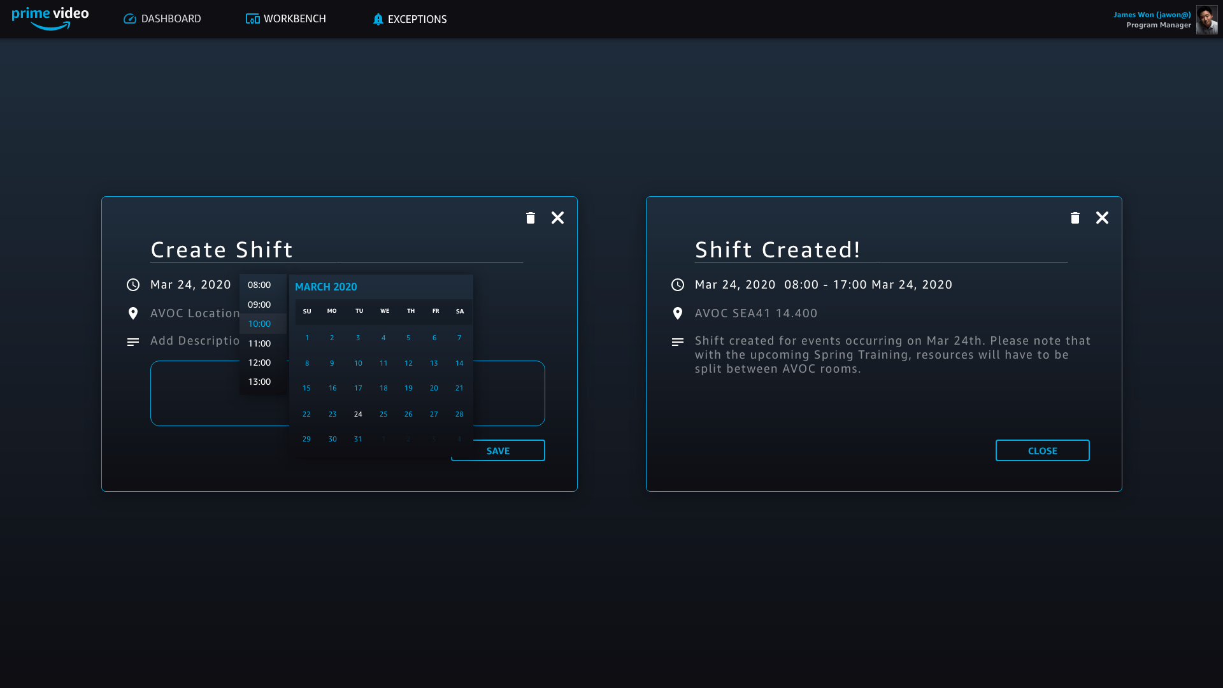Pick 08:00 from the time options
This screenshot has height=688, width=1223.
click(x=259, y=285)
